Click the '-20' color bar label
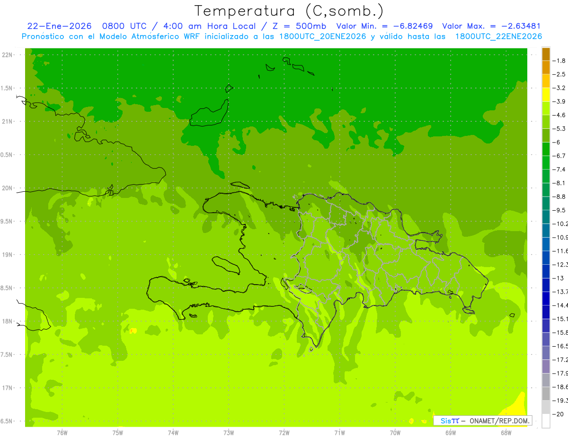The image size is (568, 439). [x=558, y=414]
